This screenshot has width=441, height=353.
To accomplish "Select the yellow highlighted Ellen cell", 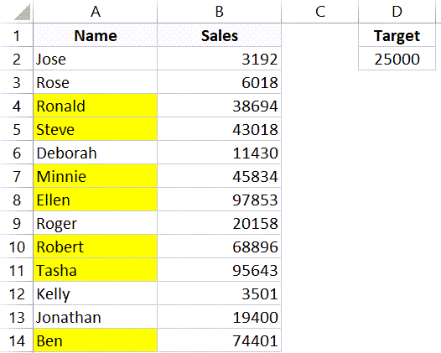I will 96,200.
